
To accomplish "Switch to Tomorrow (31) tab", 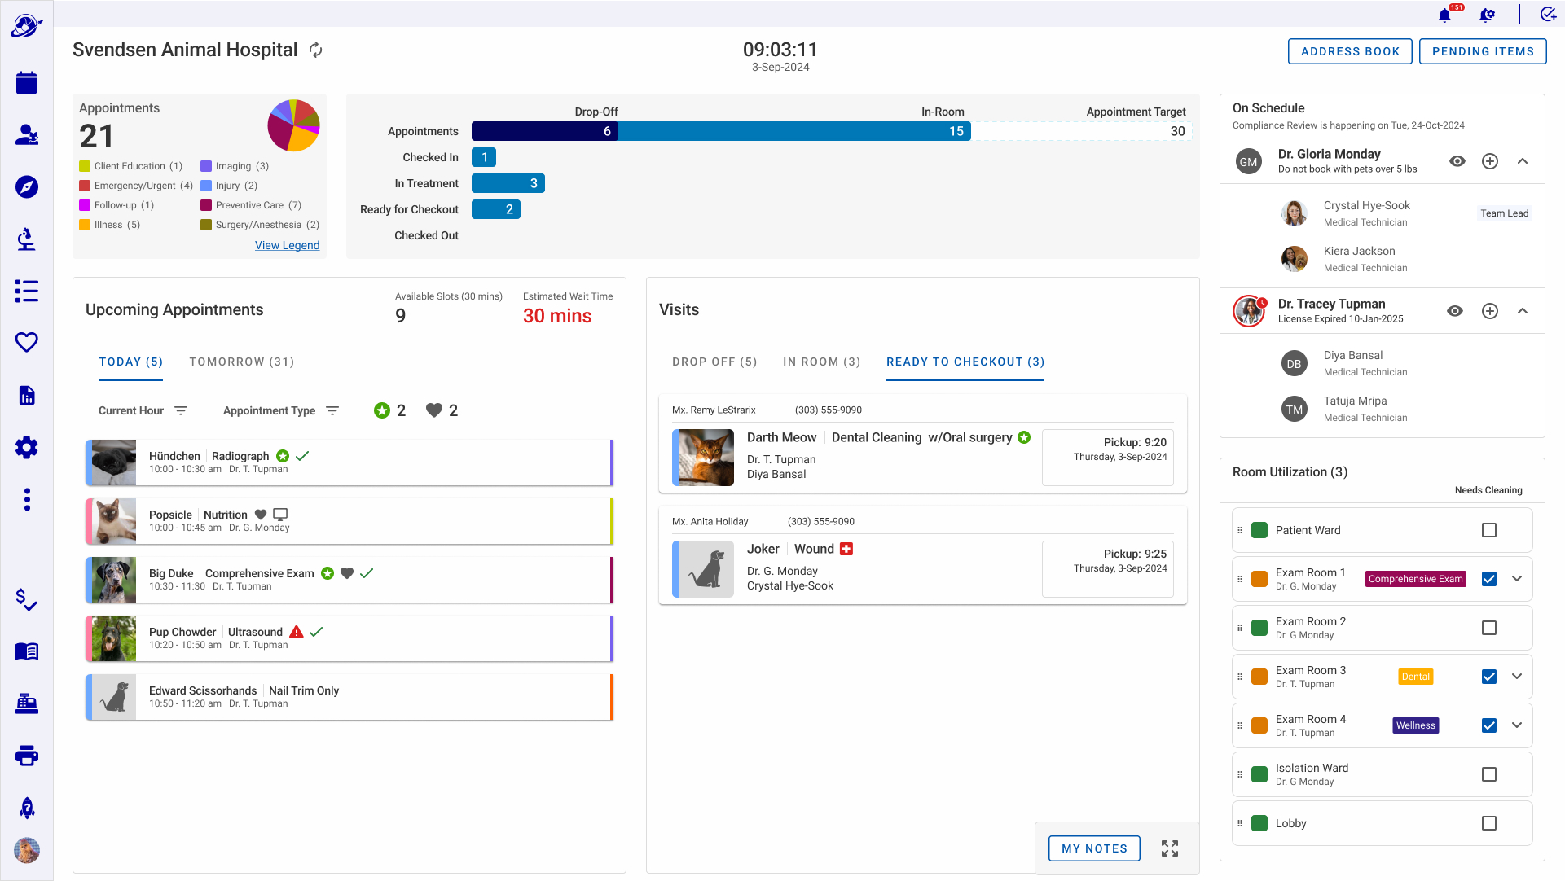I will tap(241, 362).
